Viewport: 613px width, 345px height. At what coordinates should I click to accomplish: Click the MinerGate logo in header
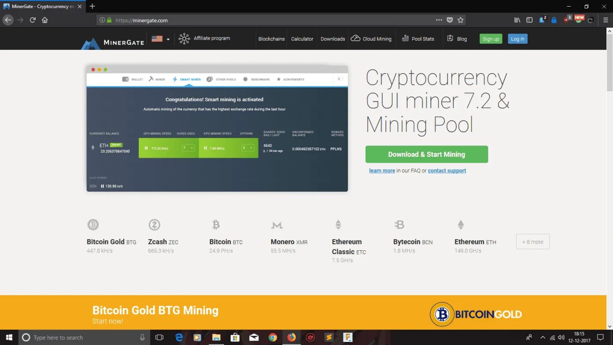pyautogui.click(x=113, y=42)
